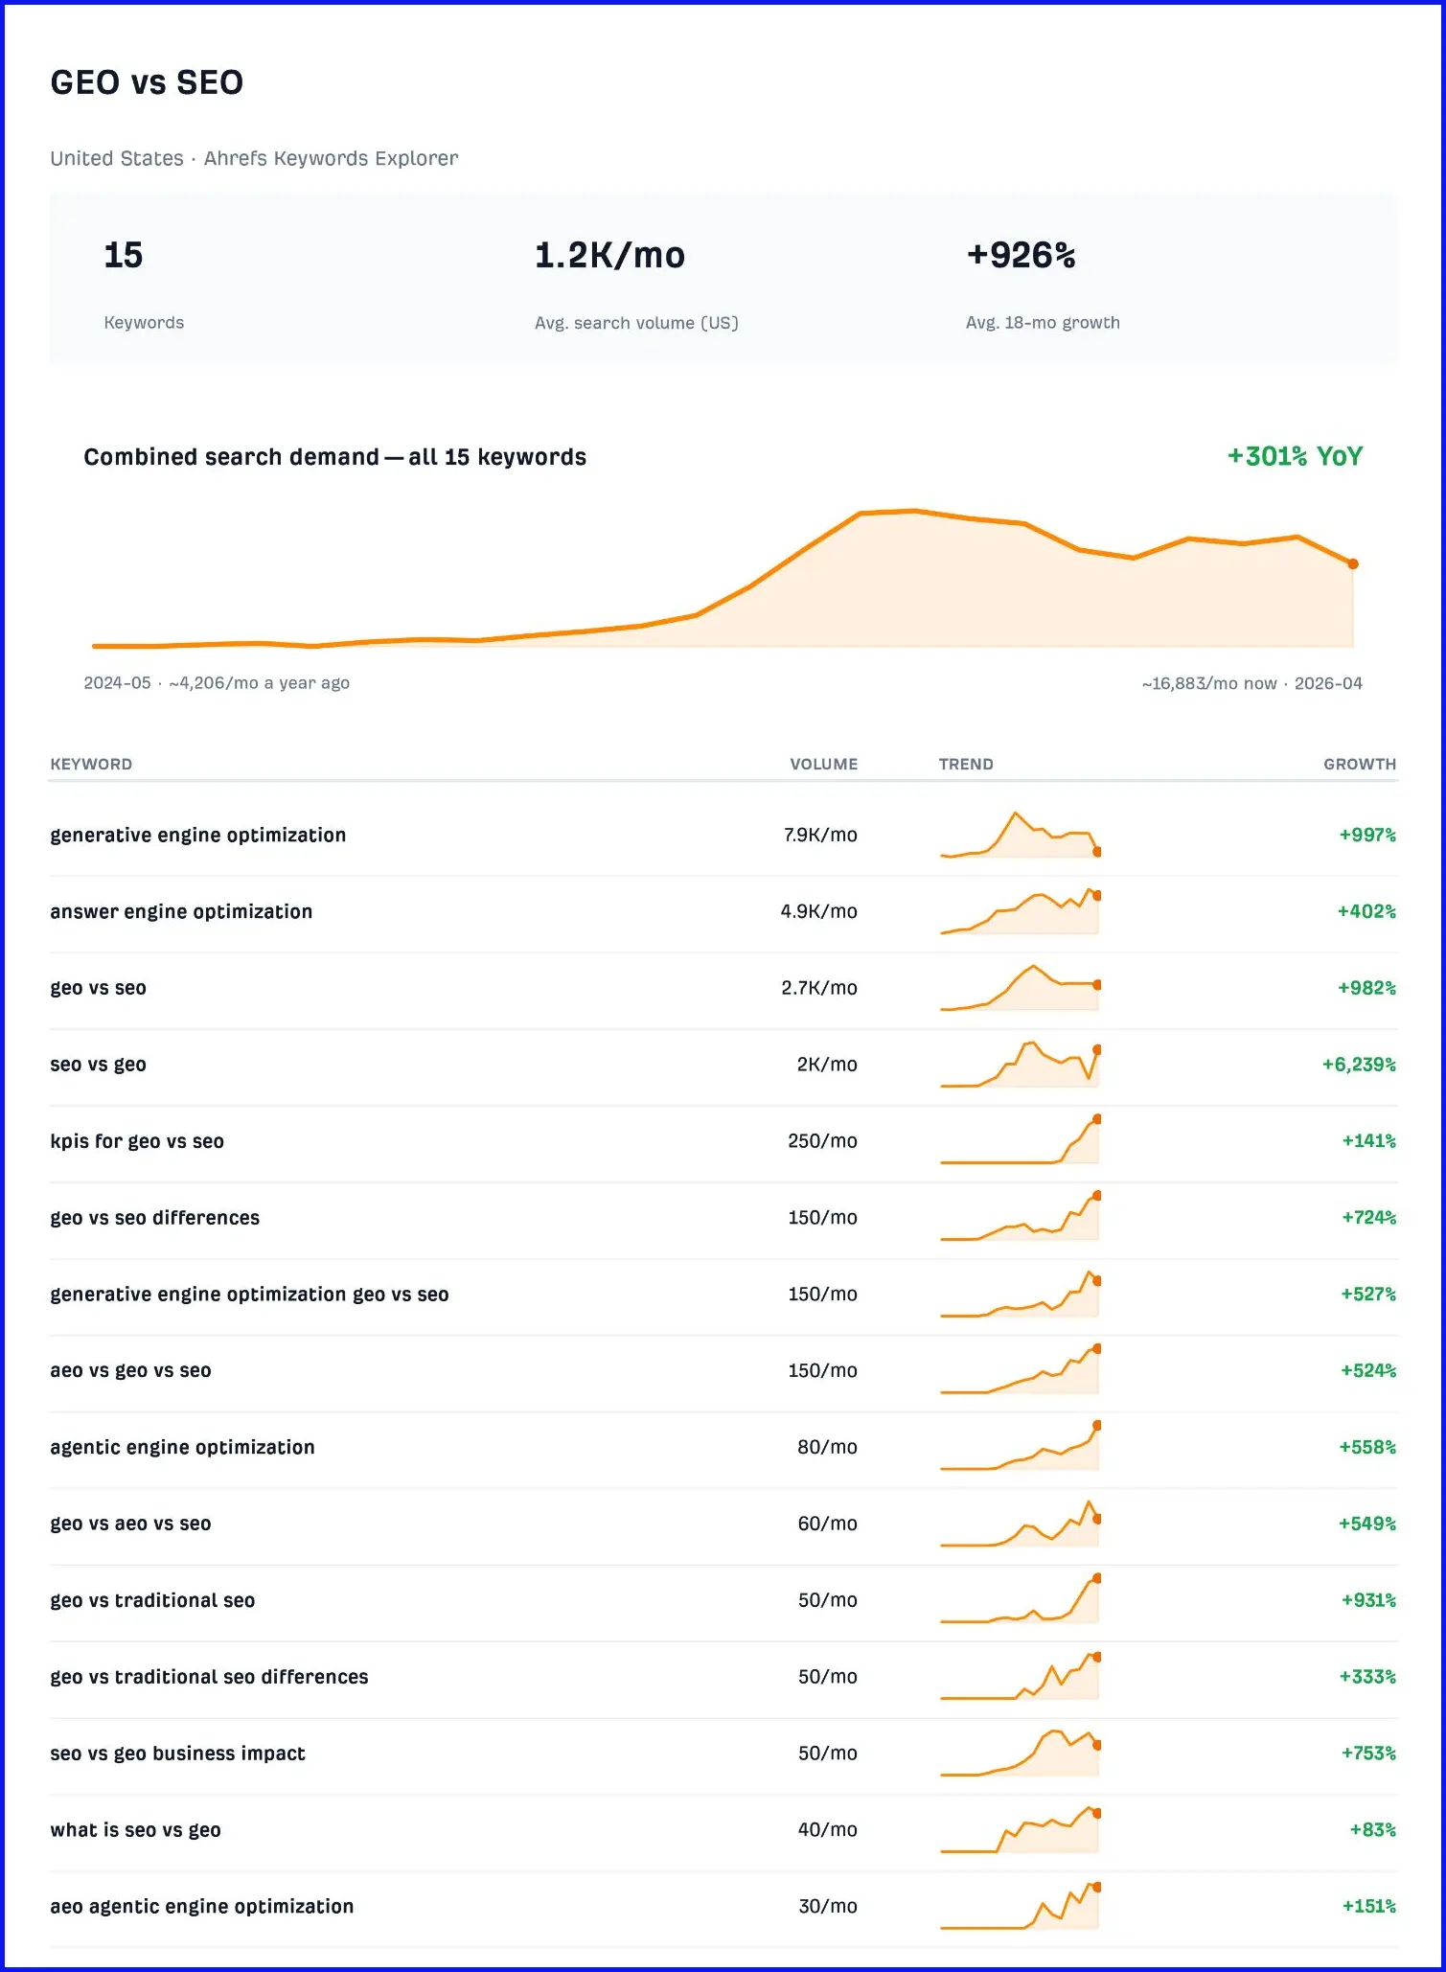Click the TREND column header
1446x1972 pixels.
coord(966,765)
